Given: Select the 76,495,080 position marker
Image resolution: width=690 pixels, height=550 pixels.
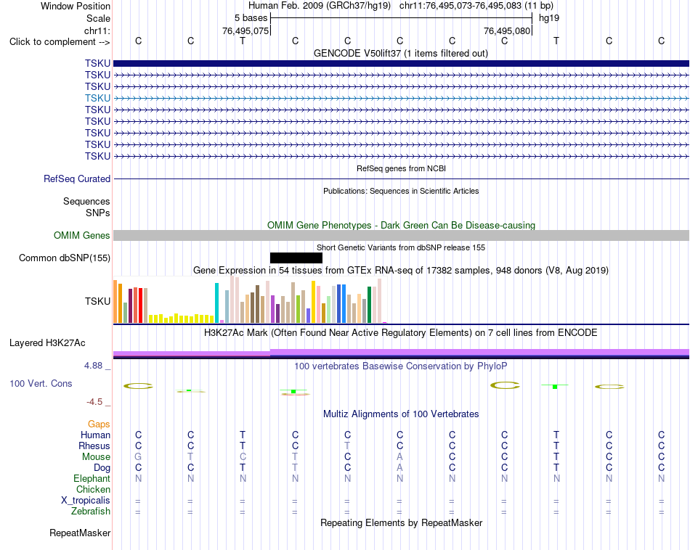Looking at the screenshot, I should tap(507, 30).
